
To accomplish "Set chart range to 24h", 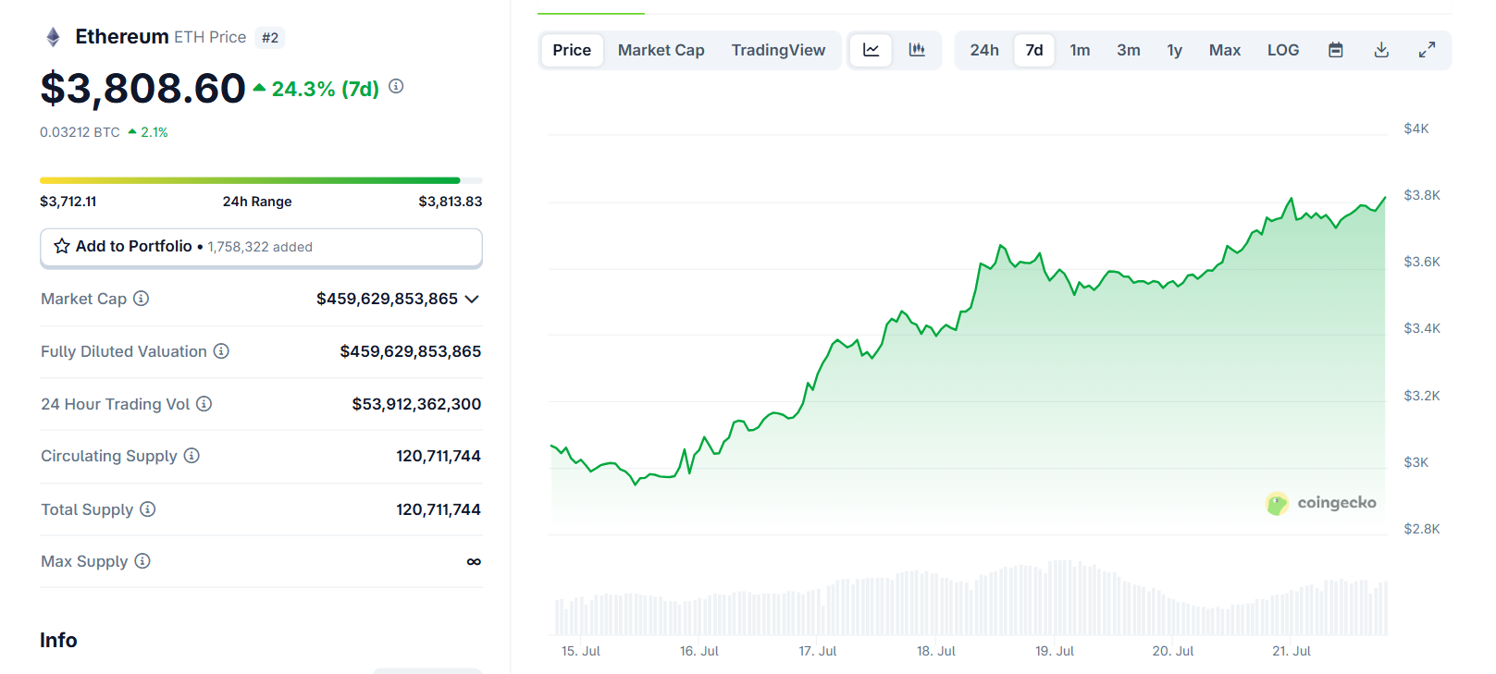I will (x=983, y=50).
